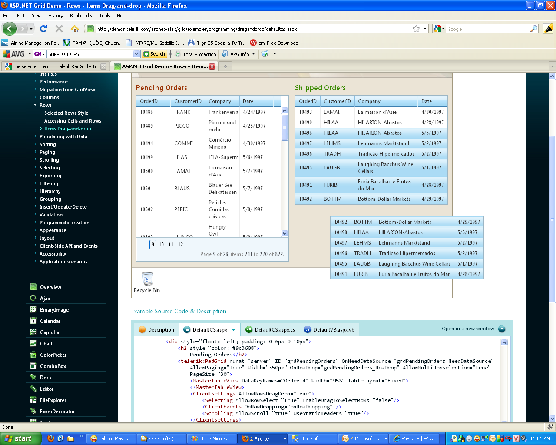Reload the page with the refresh icon
This screenshot has width=556, height=445.
click(x=43, y=29)
